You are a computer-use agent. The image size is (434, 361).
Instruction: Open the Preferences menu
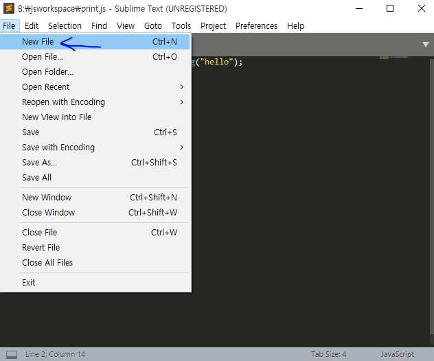256,25
